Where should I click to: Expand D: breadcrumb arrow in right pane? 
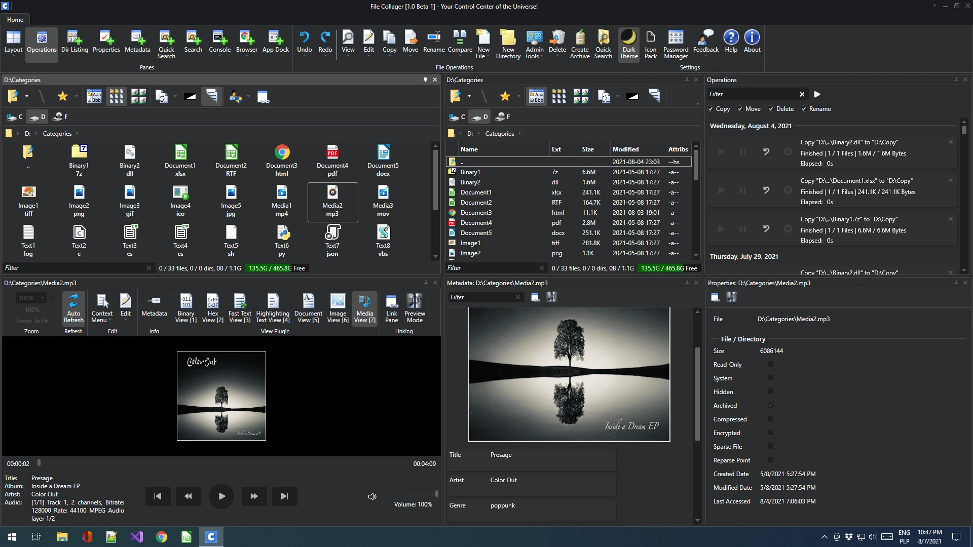(478, 134)
